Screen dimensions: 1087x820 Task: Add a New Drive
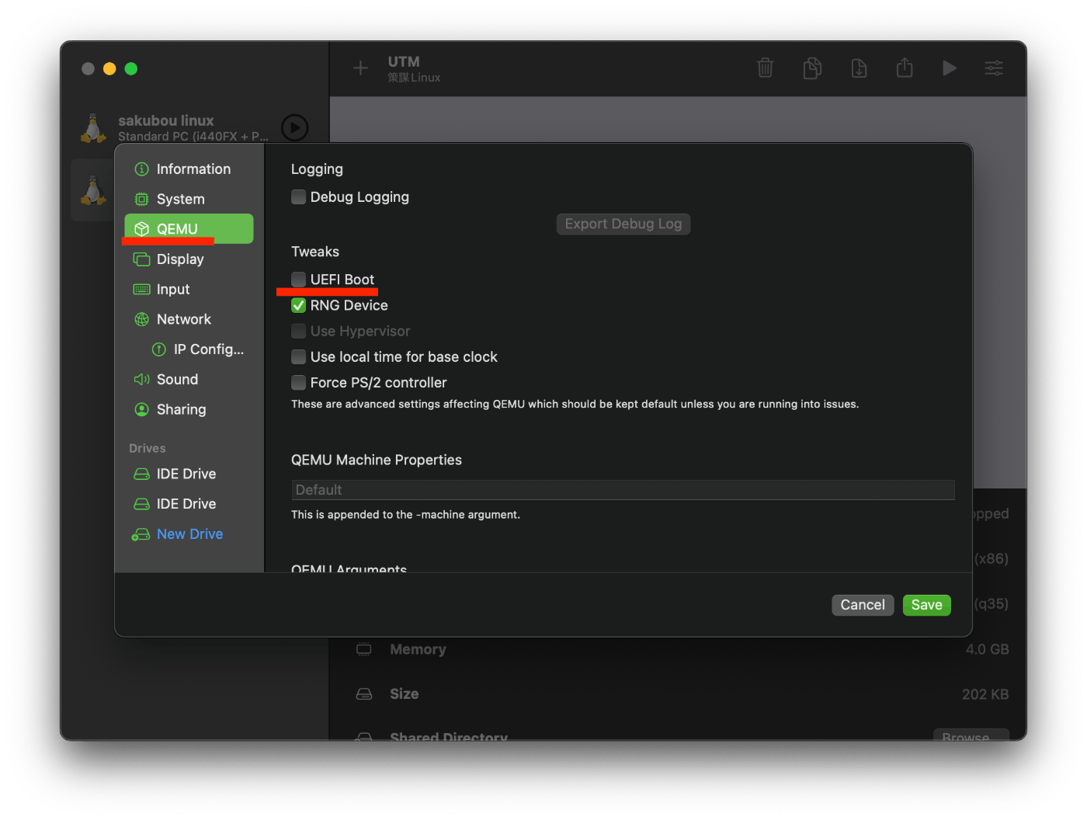189,534
